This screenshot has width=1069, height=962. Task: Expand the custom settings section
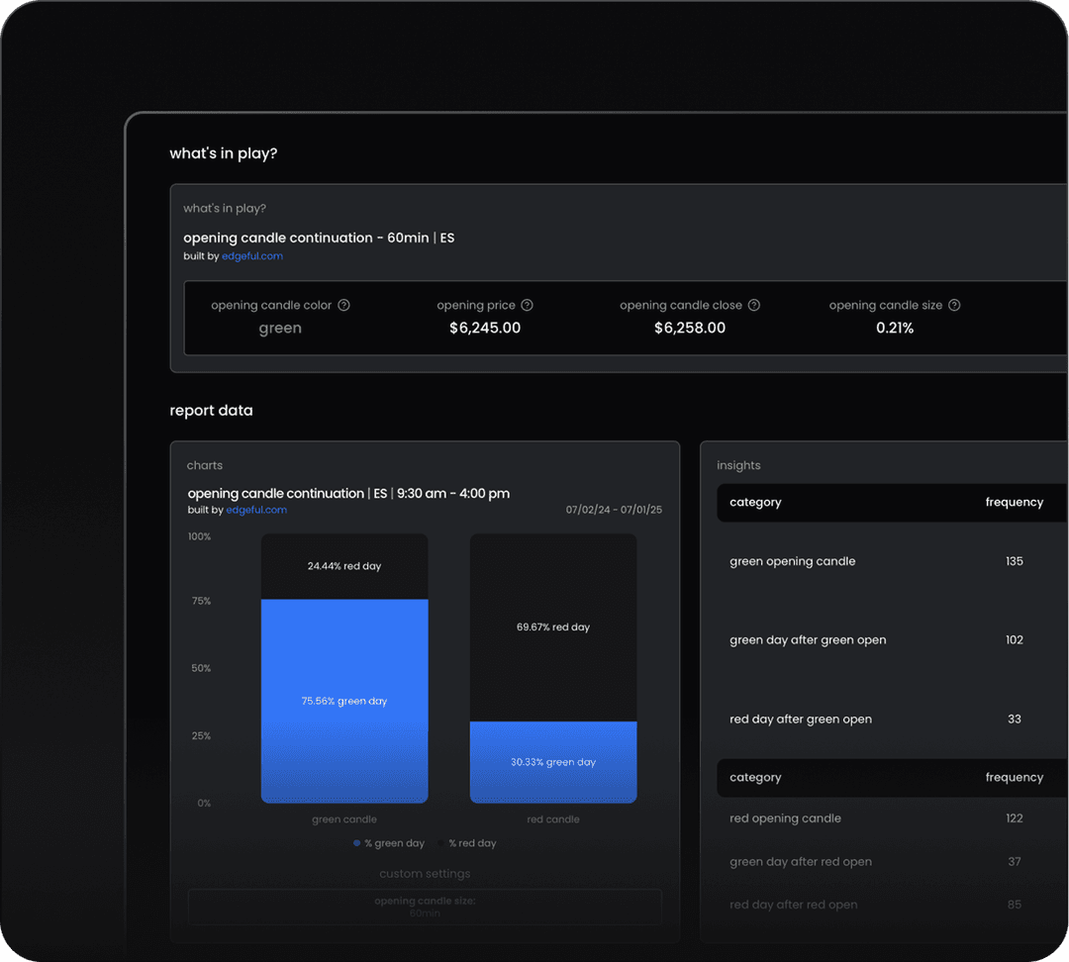coord(424,873)
